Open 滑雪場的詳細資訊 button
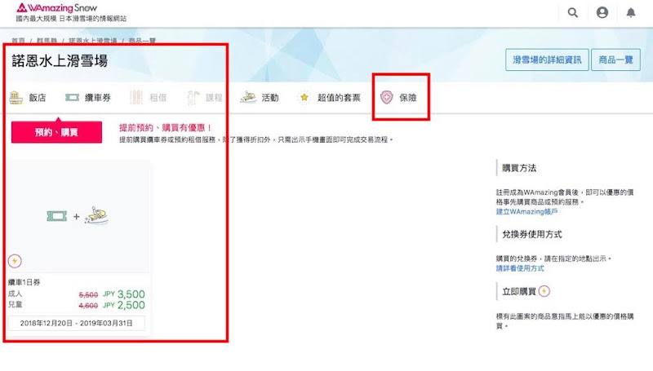Viewport: 653px width, 371px height. [x=547, y=60]
